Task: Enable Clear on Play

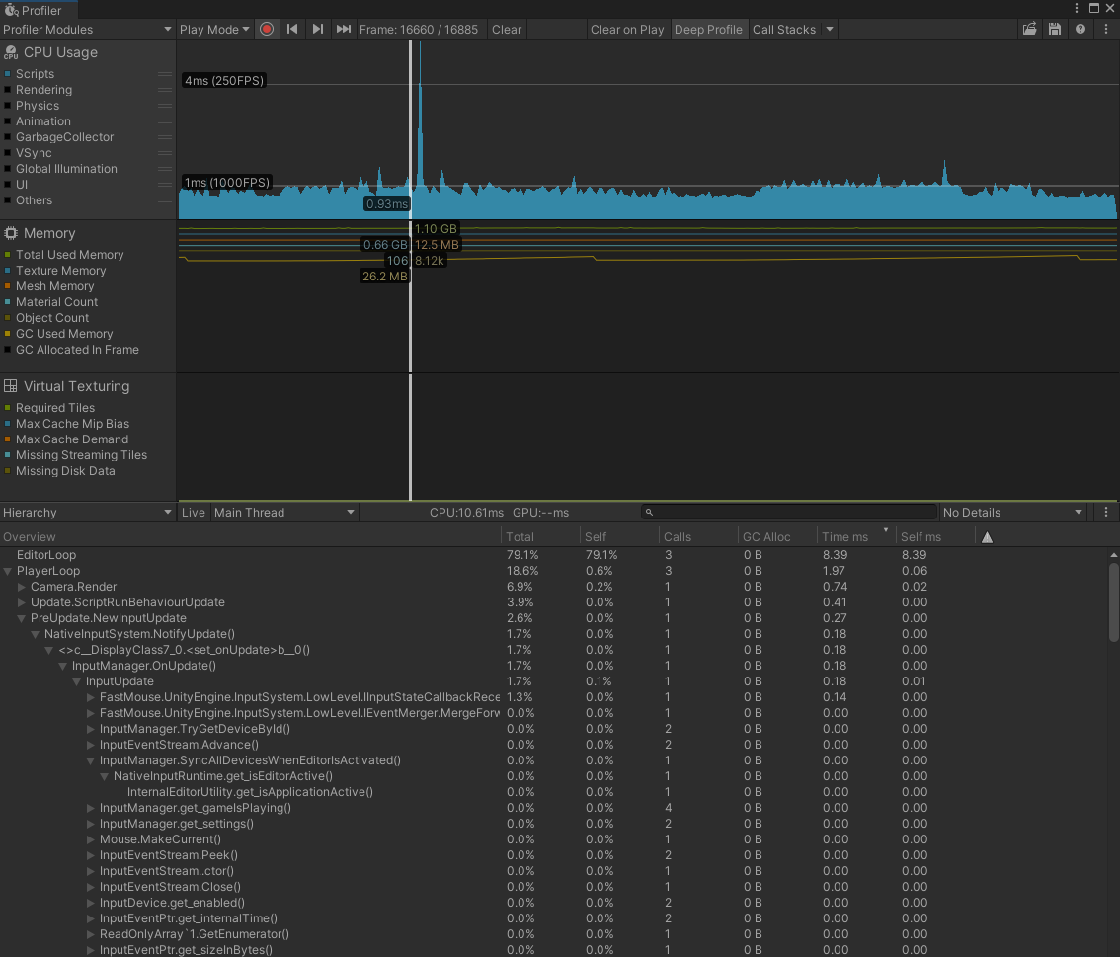Action: click(x=627, y=29)
